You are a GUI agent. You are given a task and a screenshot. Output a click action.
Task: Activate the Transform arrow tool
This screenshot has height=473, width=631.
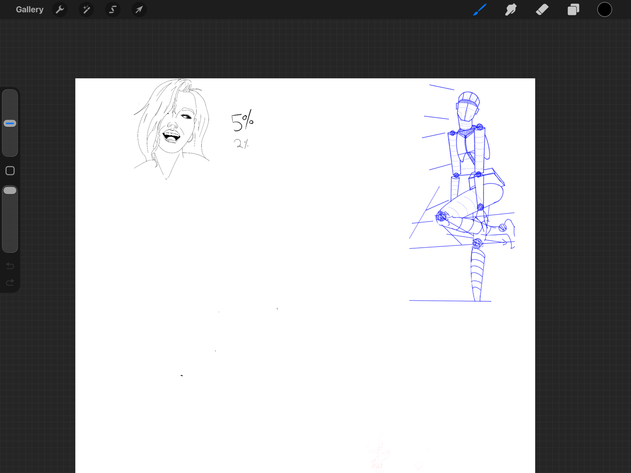139,9
